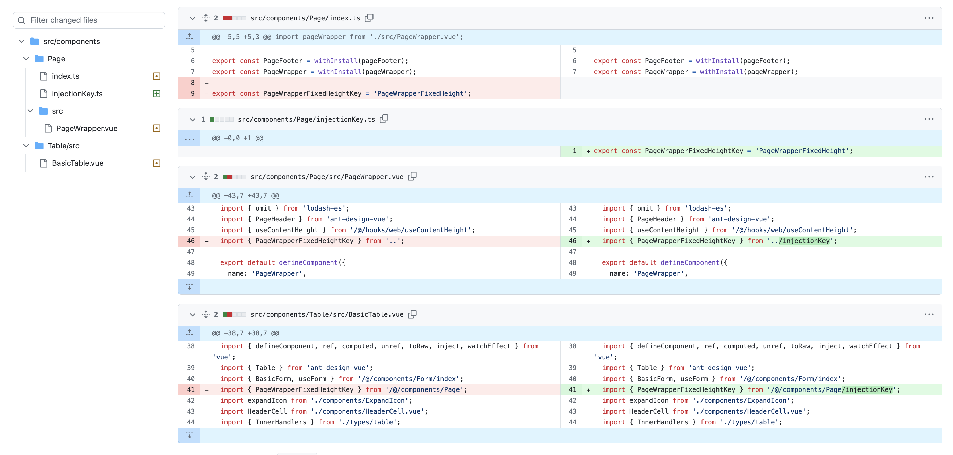
Task: Open src/components/Page/index.ts file link
Action: click(x=305, y=18)
